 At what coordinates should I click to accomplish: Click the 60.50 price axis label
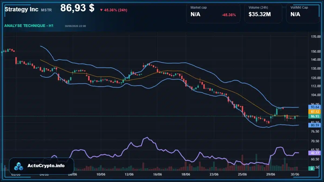click(315, 159)
